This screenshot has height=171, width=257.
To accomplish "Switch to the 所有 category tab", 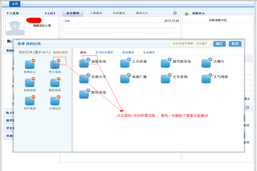I will (x=83, y=52).
